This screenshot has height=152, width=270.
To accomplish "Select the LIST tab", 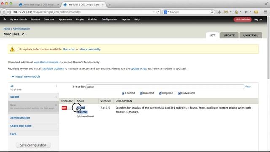I will click(x=212, y=35).
